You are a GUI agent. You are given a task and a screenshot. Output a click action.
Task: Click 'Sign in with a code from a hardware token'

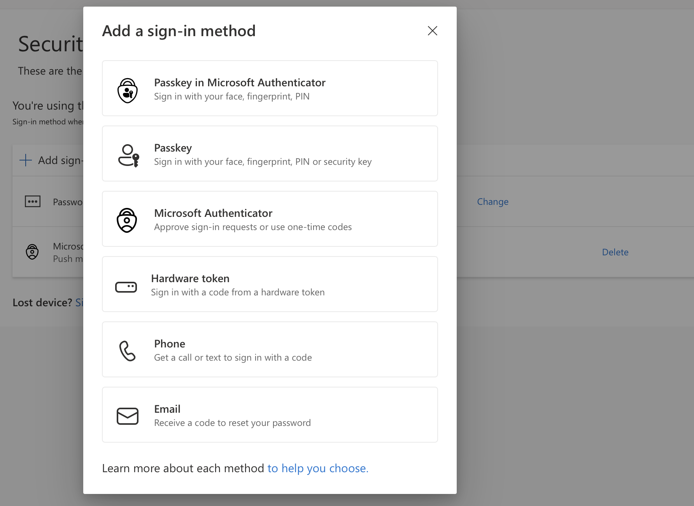click(238, 292)
